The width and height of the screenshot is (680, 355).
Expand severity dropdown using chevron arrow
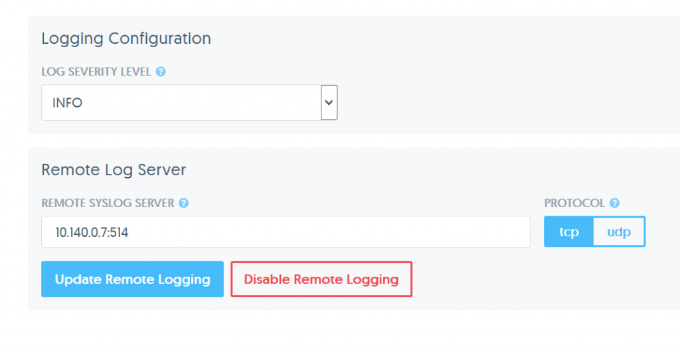329,103
